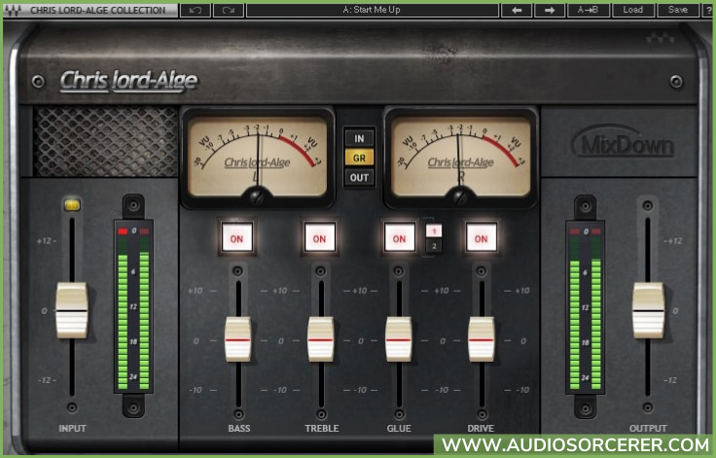Viewport: 716px width, 458px height.
Task: Click the INPUT label
Action: coord(72,428)
